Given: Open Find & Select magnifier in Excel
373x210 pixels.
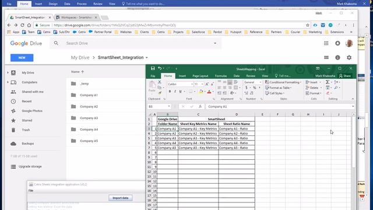Looking at the screenshot, I should coord(336,87).
